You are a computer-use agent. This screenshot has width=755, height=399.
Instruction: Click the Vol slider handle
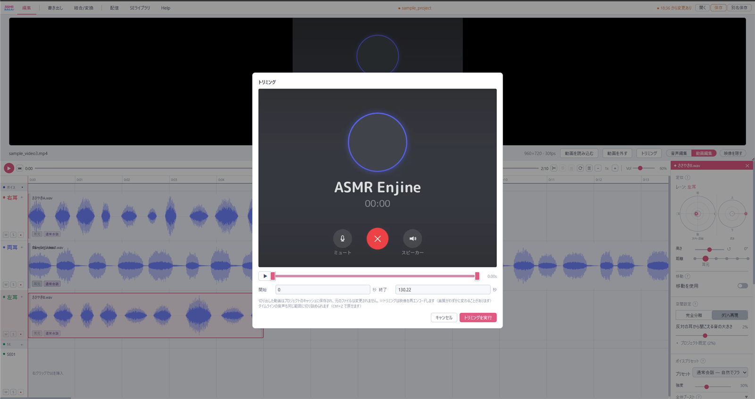pos(640,168)
